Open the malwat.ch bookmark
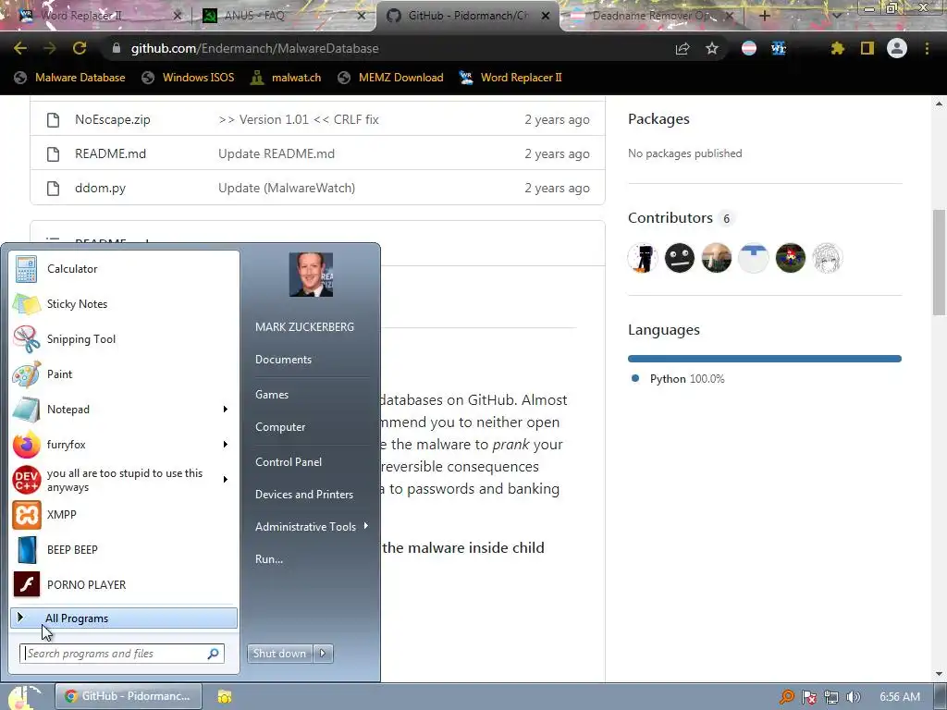The image size is (947, 710). [286, 78]
